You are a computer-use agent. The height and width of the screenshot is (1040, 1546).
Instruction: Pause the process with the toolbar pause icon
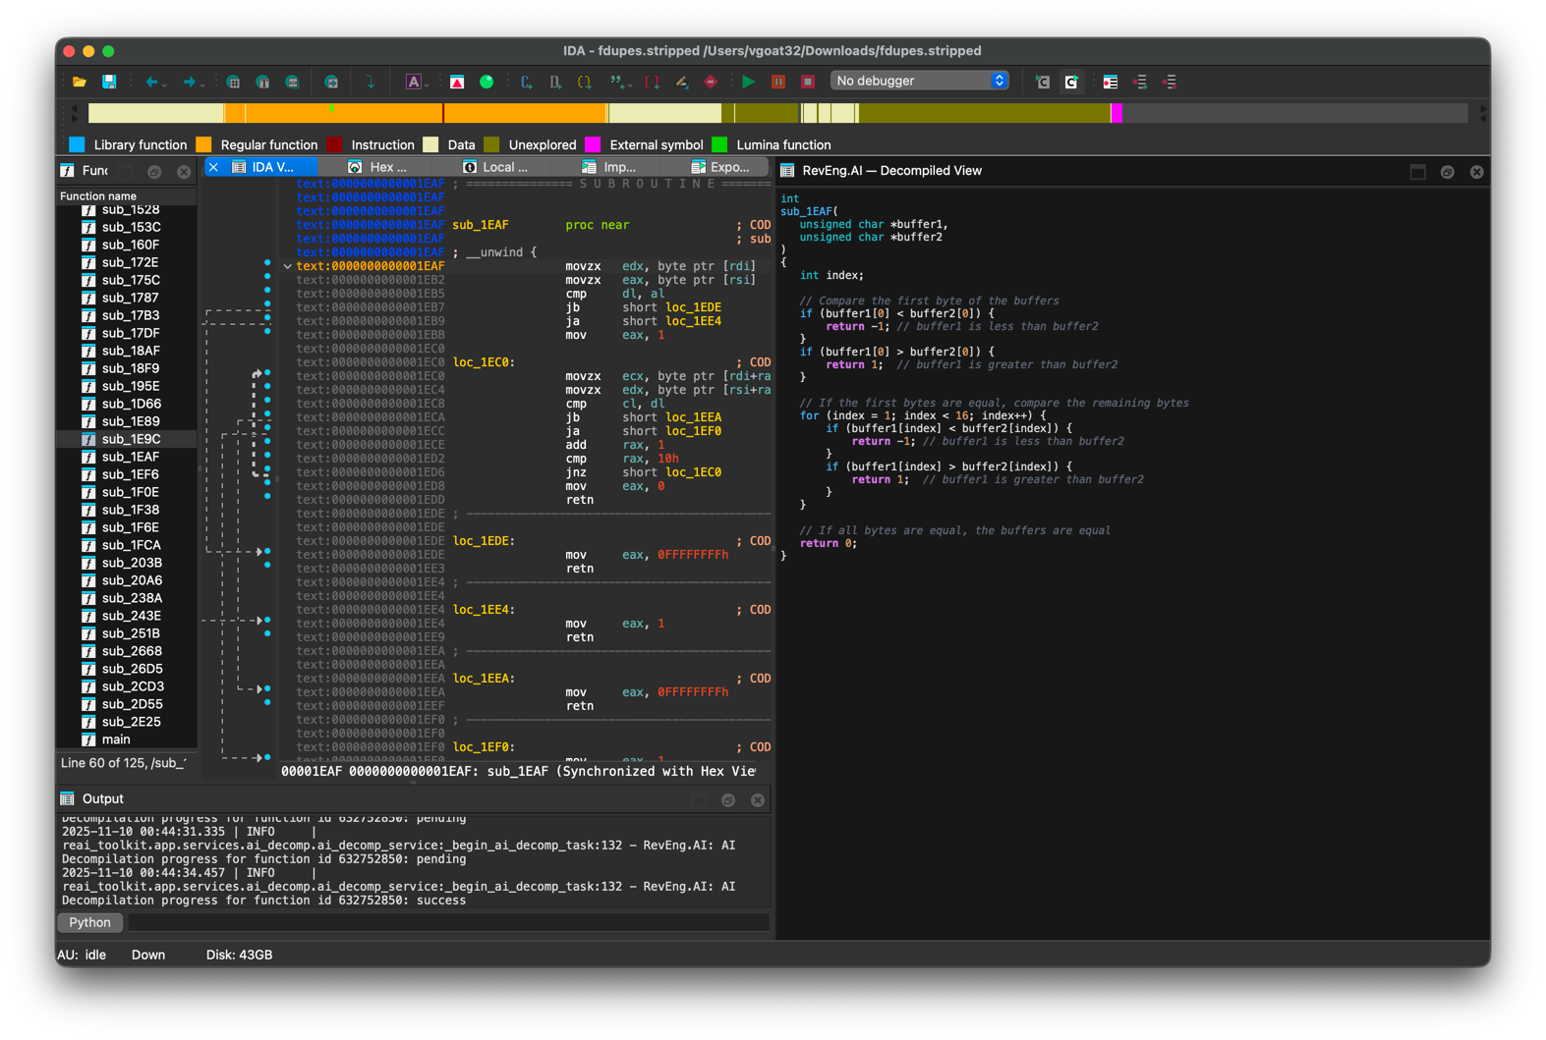point(778,82)
